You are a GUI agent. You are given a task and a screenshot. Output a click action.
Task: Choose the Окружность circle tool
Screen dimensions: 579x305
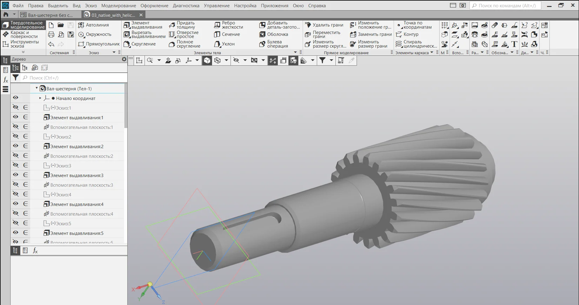pyautogui.click(x=94, y=34)
